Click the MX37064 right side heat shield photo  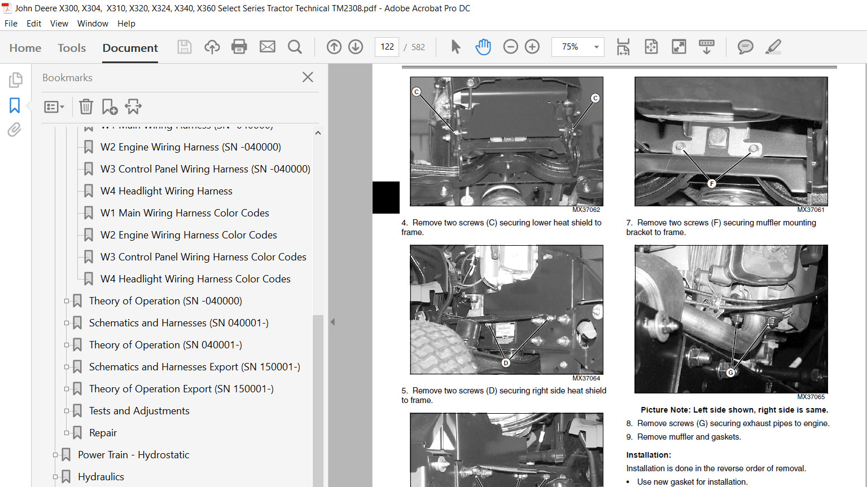pos(506,309)
